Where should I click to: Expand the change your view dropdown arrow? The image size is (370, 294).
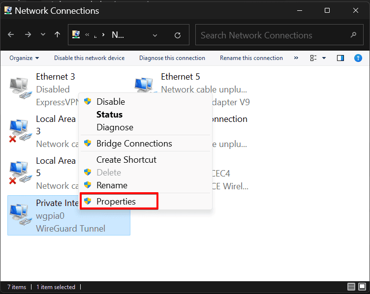coord(324,58)
